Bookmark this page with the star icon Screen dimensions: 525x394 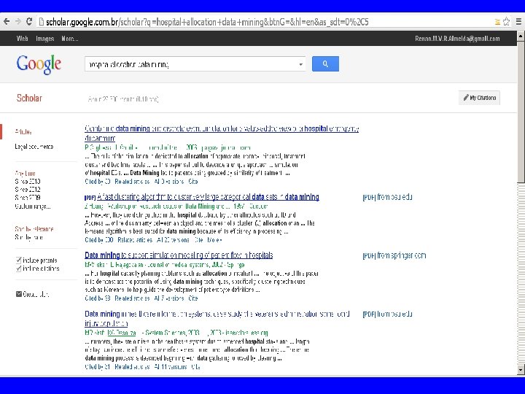click(507, 22)
